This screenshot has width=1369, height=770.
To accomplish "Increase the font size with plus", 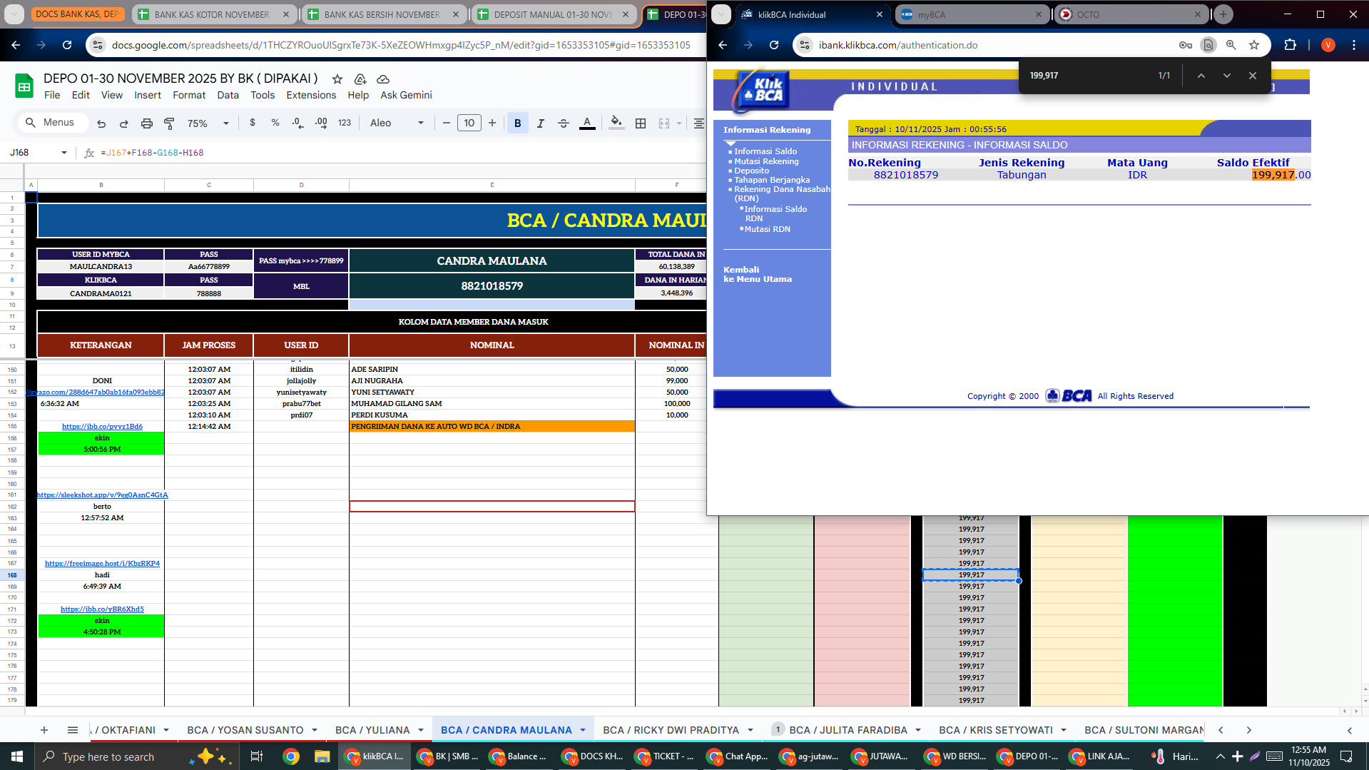I will [492, 123].
